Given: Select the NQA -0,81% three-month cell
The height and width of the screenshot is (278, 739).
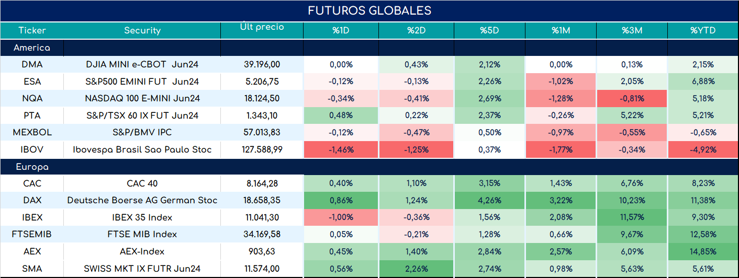Looking at the screenshot, I should pyautogui.click(x=632, y=98).
